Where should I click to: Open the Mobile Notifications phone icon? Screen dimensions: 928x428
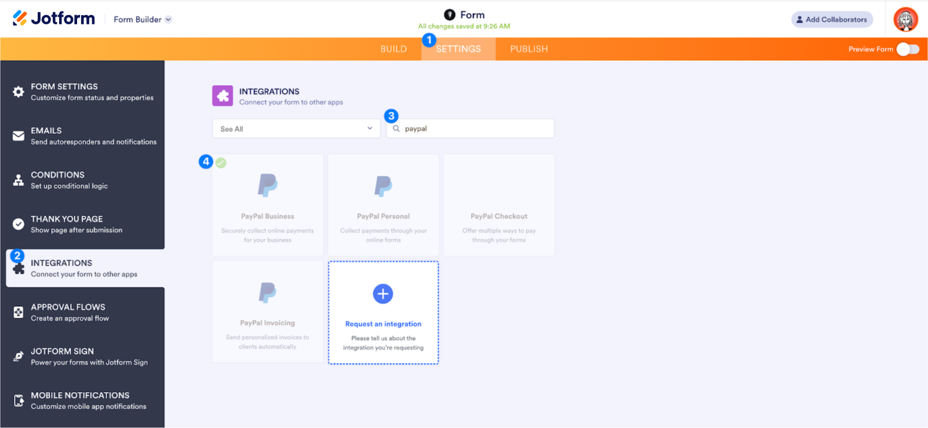19,400
